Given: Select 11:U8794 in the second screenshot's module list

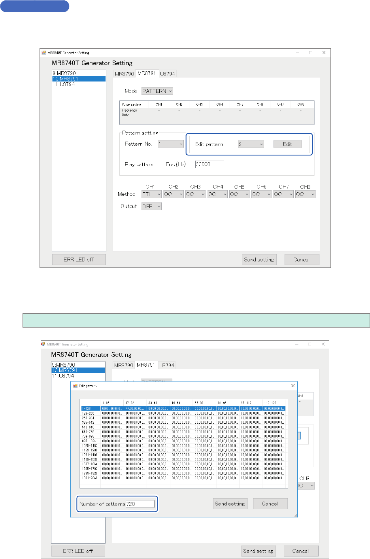Looking at the screenshot, I should coord(78,376).
